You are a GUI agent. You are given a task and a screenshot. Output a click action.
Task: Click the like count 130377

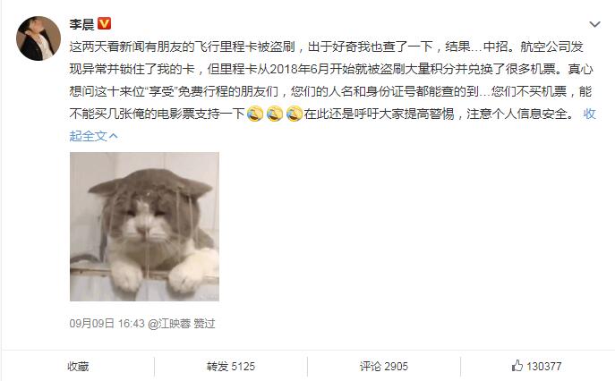(544, 367)
